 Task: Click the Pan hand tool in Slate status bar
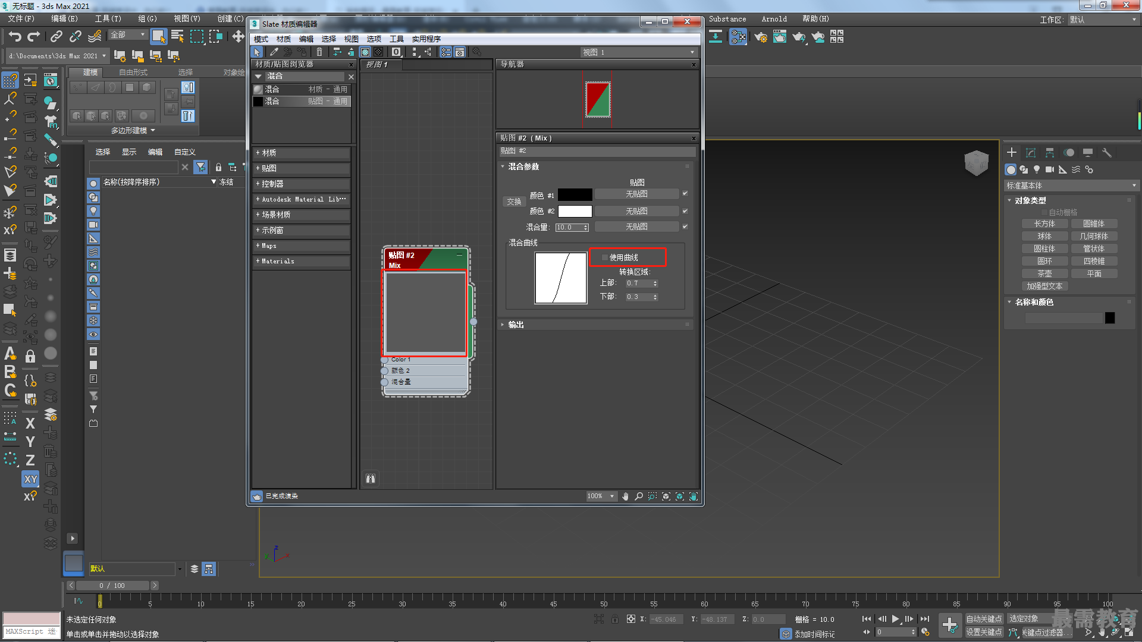[x=625, y=496]
